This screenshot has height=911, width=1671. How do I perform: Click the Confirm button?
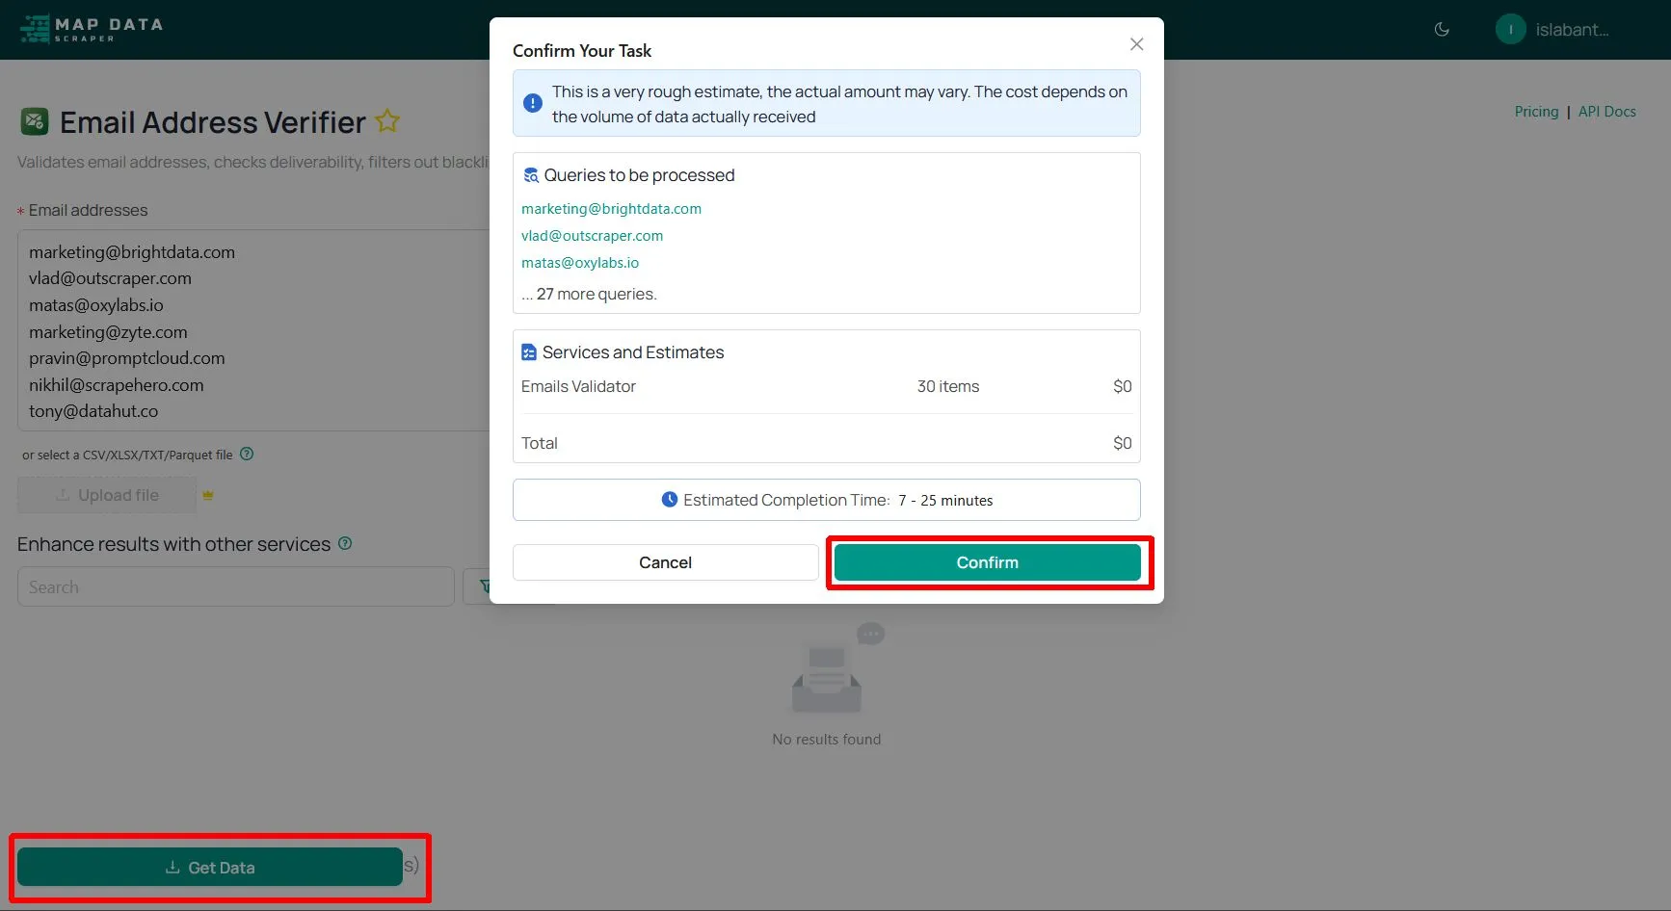(988, 562)
